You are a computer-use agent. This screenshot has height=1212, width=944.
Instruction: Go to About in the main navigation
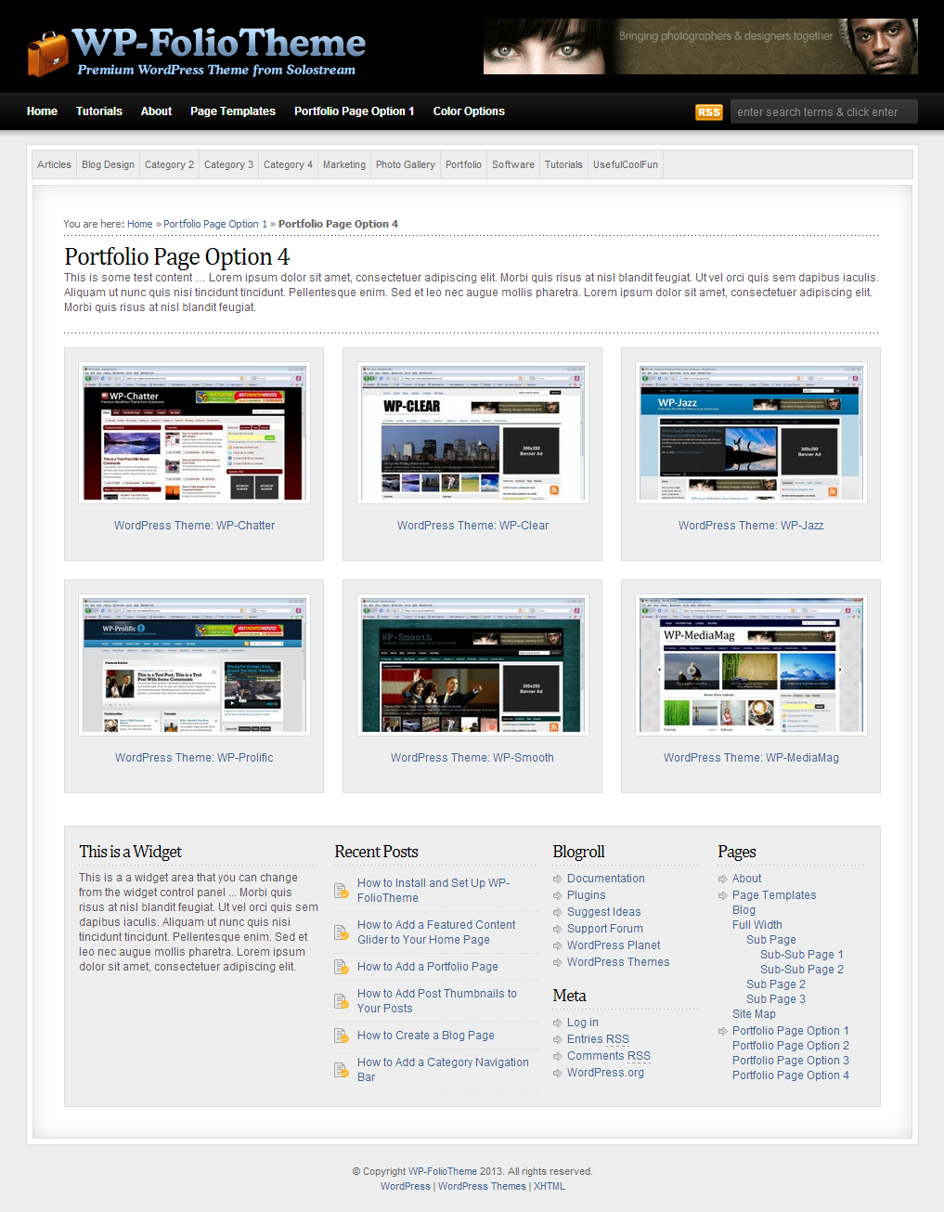156,111
